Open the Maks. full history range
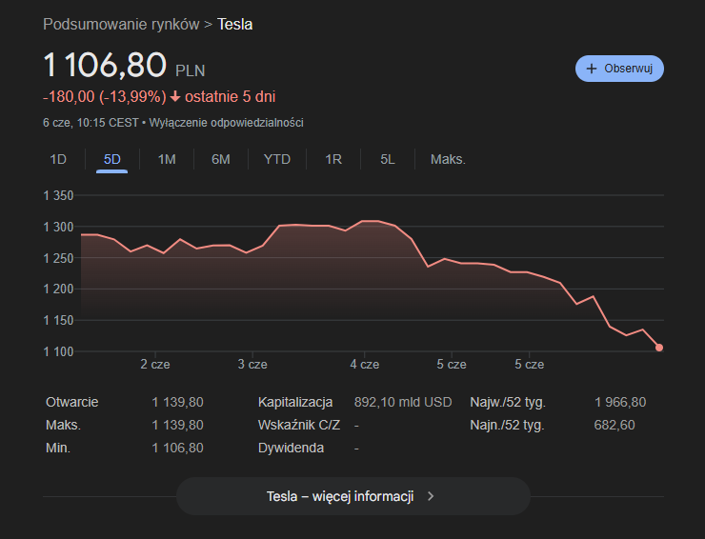Viewport: 705px width, 539px height. click(448, 159)
